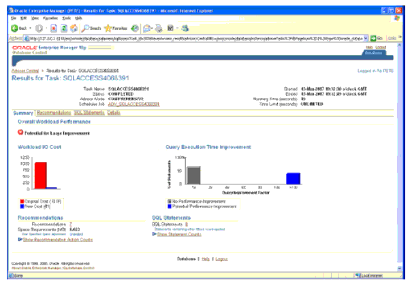Image resolution: width=410 pixels, height=285 pixels.
Task: Open the Help menu in menu bar
Action: [x=78, y=18]
